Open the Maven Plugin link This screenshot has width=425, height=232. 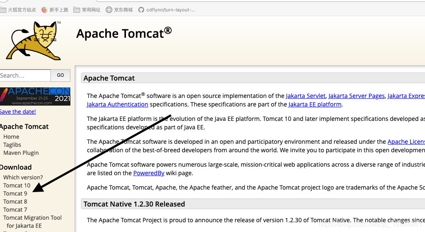click(x=21, y=153)
